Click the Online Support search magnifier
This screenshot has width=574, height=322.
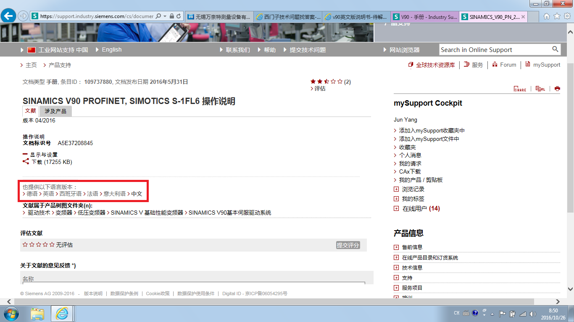(x=555, y=49)
